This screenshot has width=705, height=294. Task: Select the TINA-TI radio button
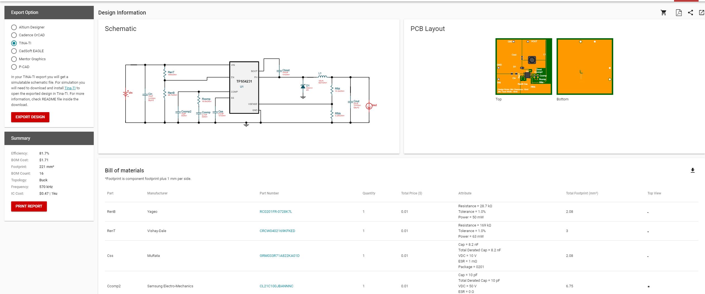tap(14, 43)
